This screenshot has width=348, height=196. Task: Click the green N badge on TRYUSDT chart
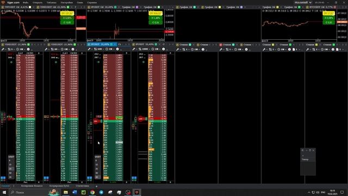point(67,18)
